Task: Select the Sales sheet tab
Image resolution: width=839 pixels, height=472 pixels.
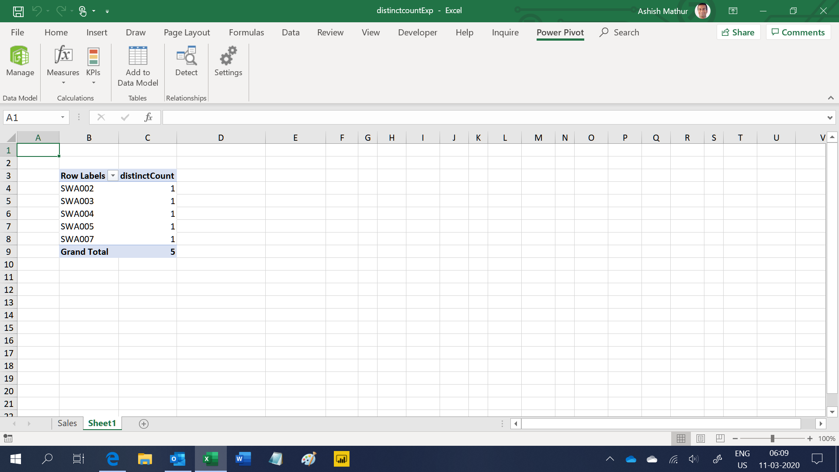Action: [67, 423]
